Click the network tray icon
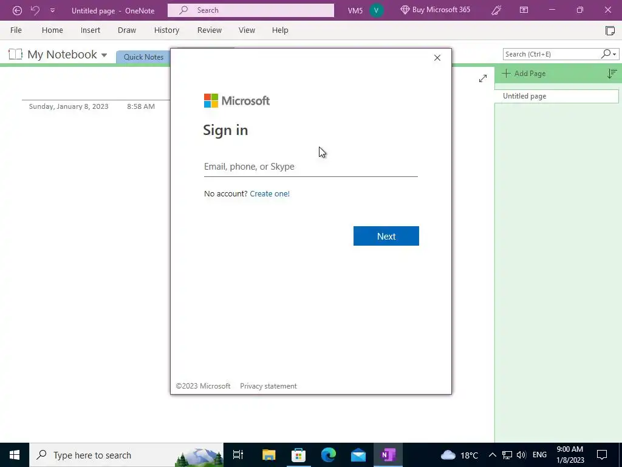Screen dimensions: 622x467 pyautogui.click(x=507, y=455)
